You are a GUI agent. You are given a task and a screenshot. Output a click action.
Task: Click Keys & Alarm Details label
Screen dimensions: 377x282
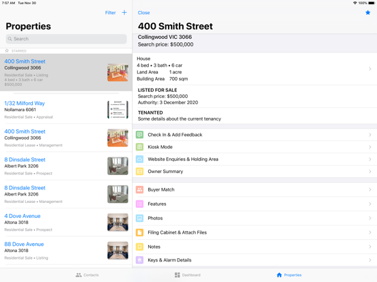(169, 260)
